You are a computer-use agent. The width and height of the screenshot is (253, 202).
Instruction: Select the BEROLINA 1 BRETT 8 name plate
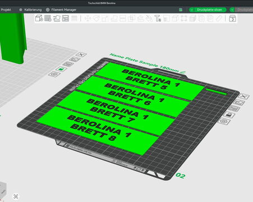[97, 130]
